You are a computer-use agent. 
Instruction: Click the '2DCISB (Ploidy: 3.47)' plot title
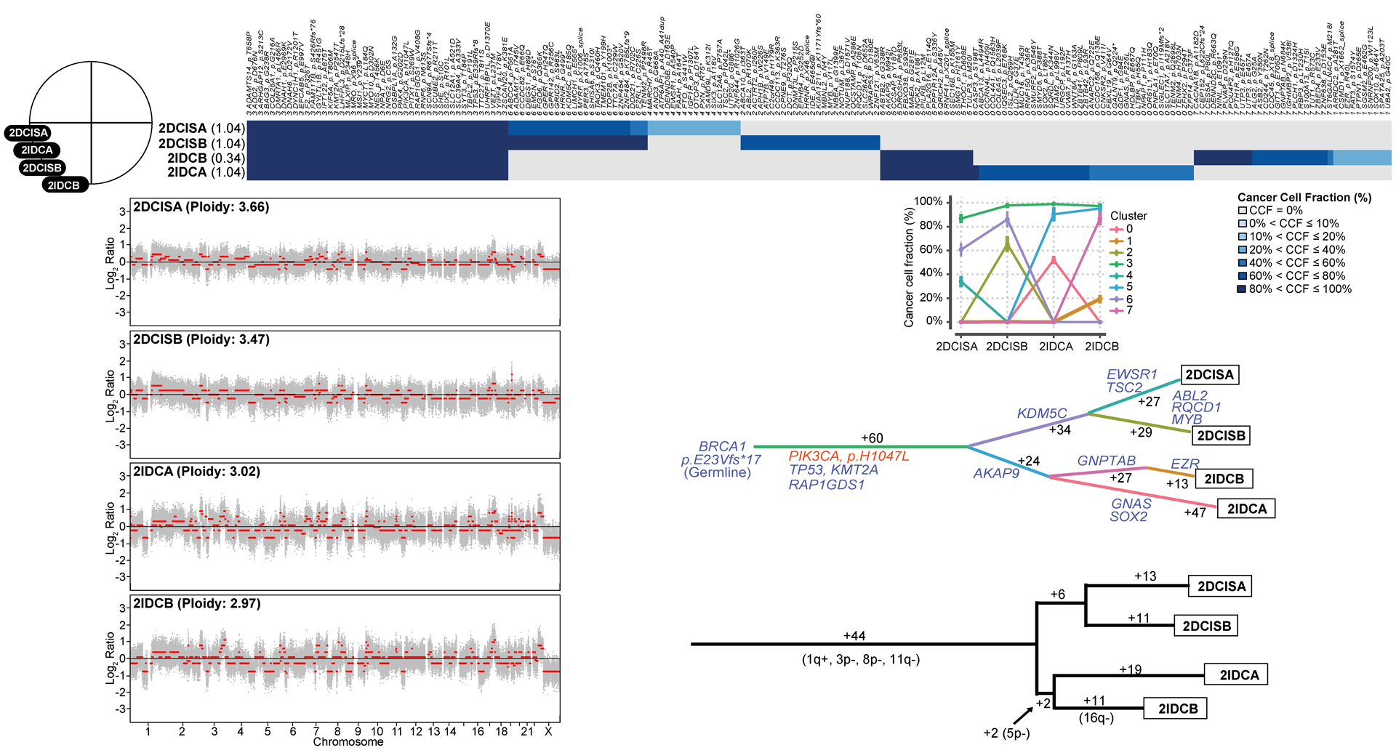click(201, 339)
